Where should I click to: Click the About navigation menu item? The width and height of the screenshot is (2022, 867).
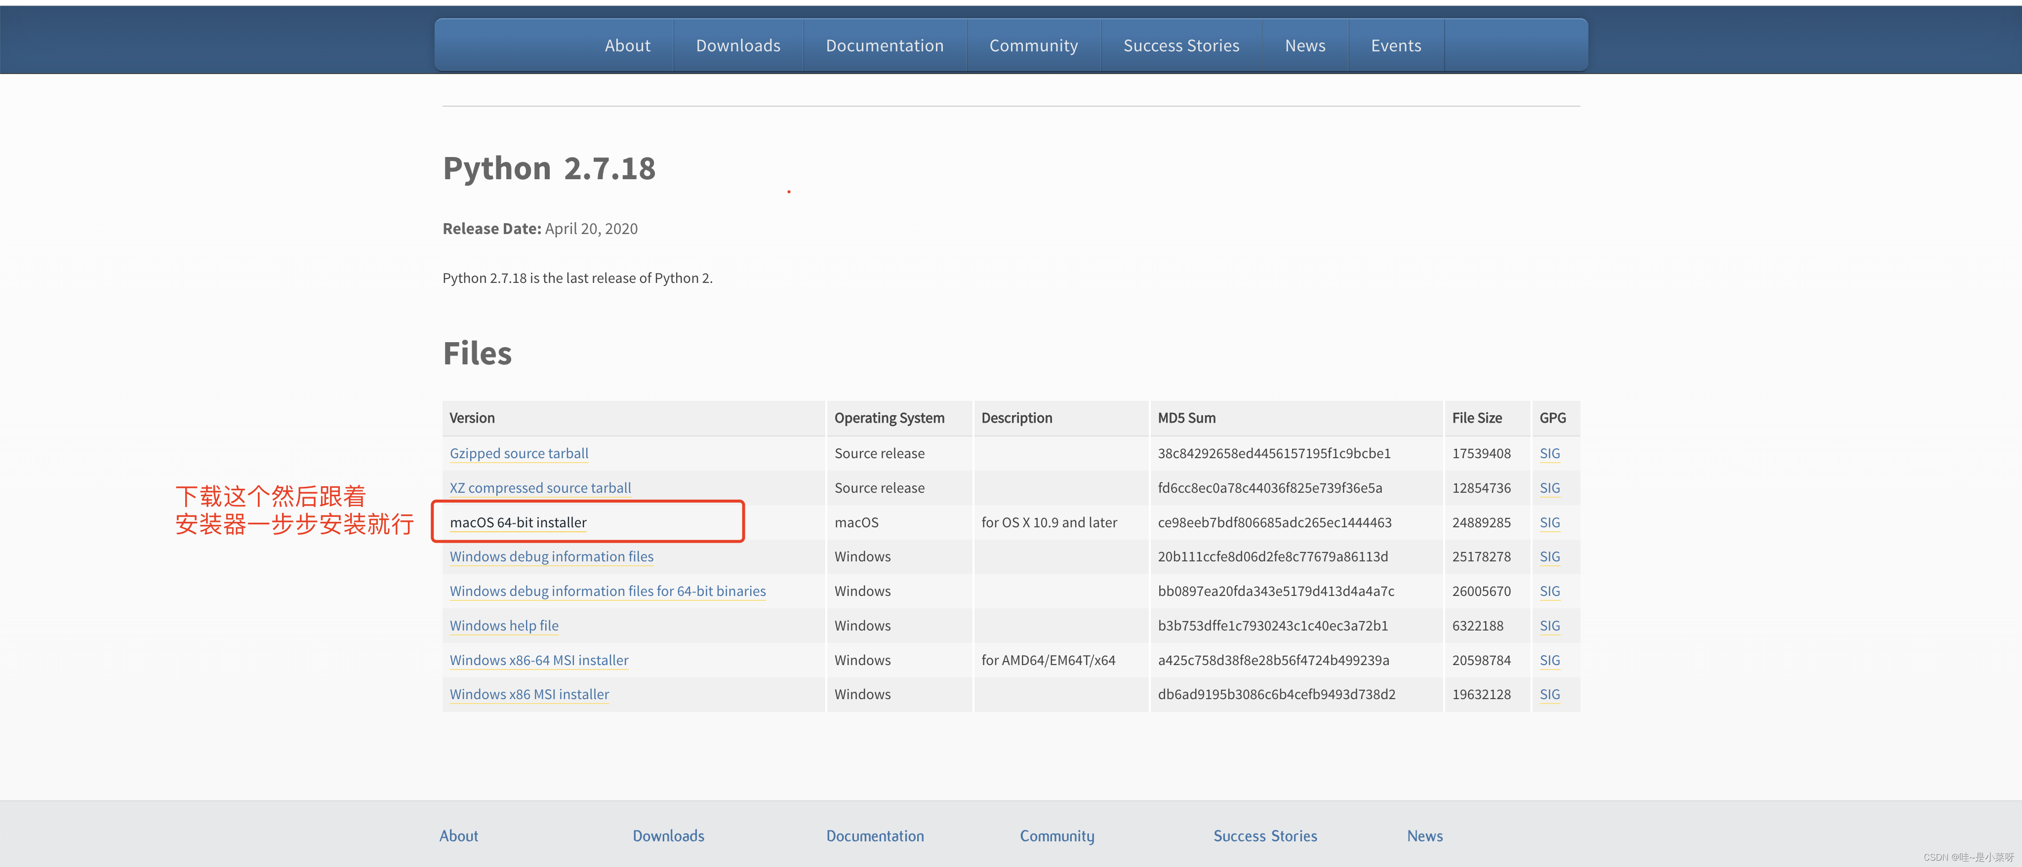pyautogui.click(x=628, y=45)
